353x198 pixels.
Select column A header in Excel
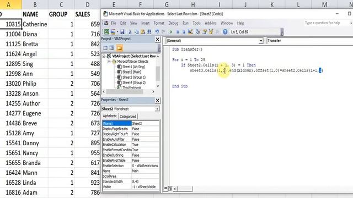pyautogui.click(x=8, y=4)
